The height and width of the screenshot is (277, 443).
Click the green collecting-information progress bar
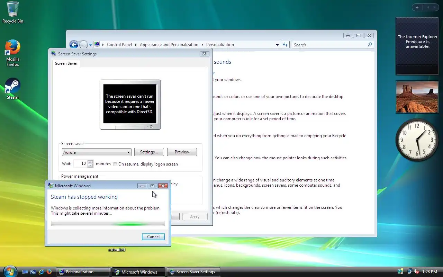108,224
